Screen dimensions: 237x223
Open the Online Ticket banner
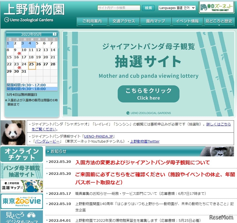(x=22, y=154)
